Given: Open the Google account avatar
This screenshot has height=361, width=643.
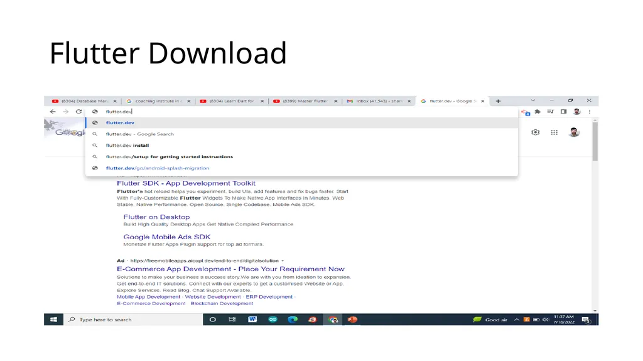Looking at the screenshot, I should [574, 132].
